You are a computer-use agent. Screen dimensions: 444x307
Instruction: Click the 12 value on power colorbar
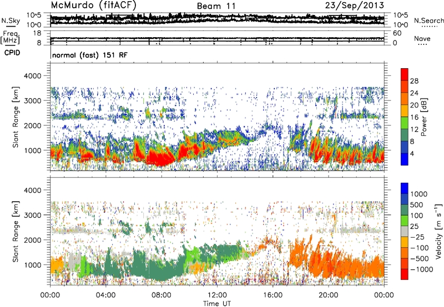(414, 130)
